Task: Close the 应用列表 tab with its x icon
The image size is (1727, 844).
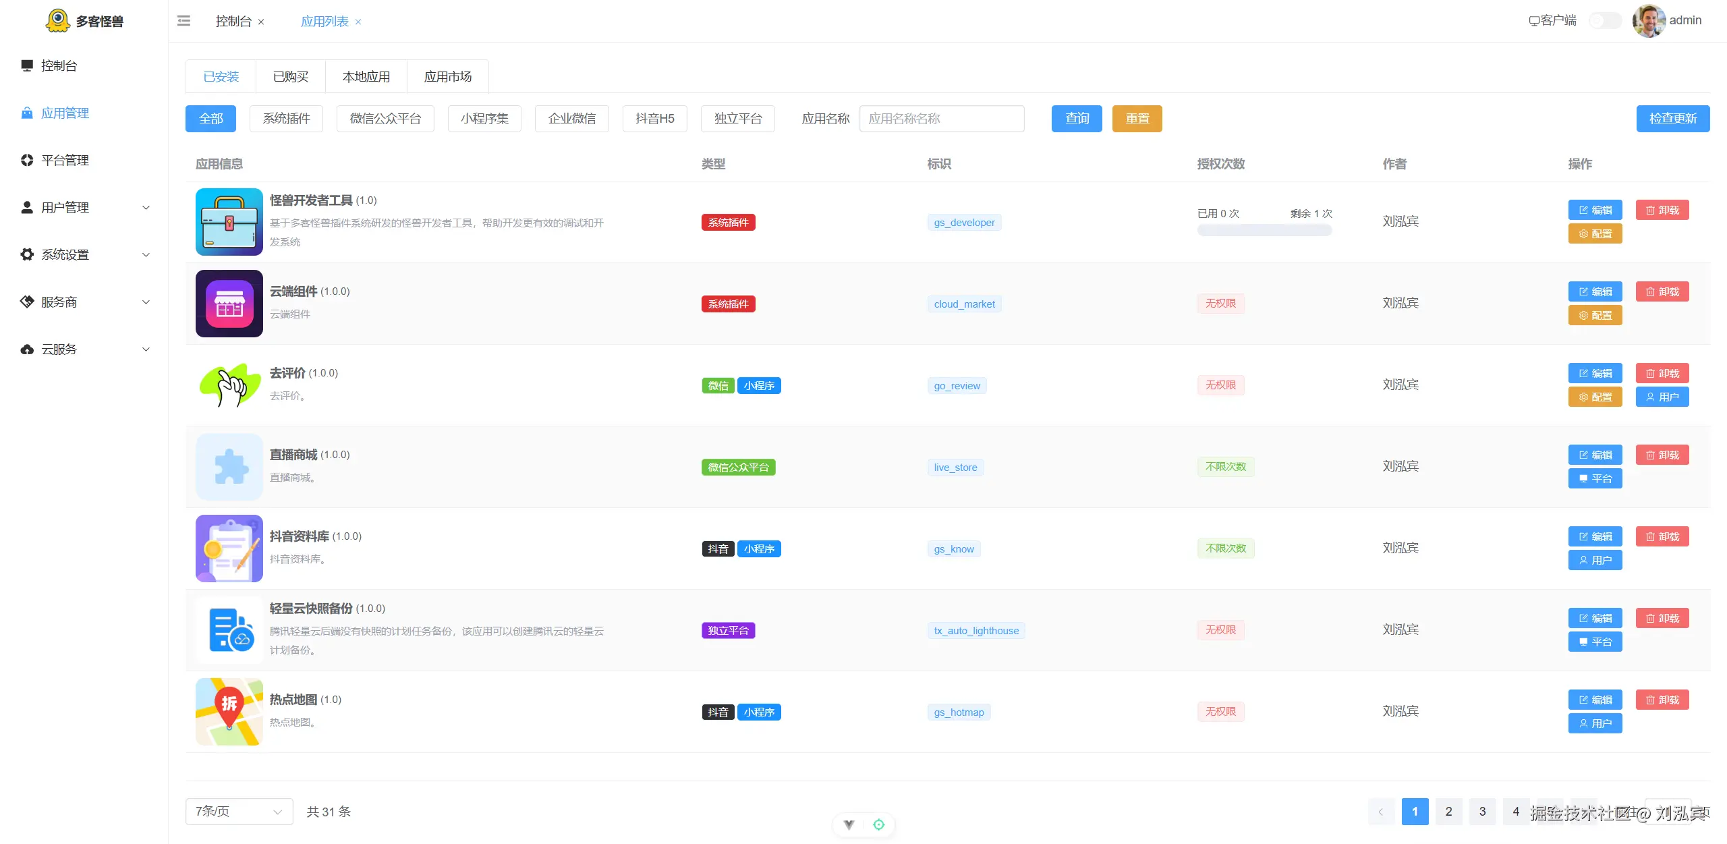Action: [358, 22]
